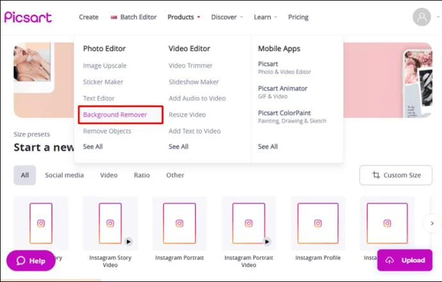Click the cloud upload icon
The image size is (442, 282).
389,260
